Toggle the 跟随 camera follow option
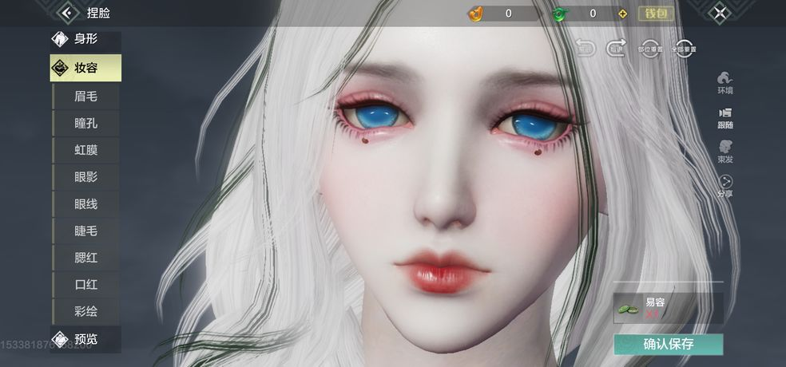The image size is (786, 367). click(725, 116)
